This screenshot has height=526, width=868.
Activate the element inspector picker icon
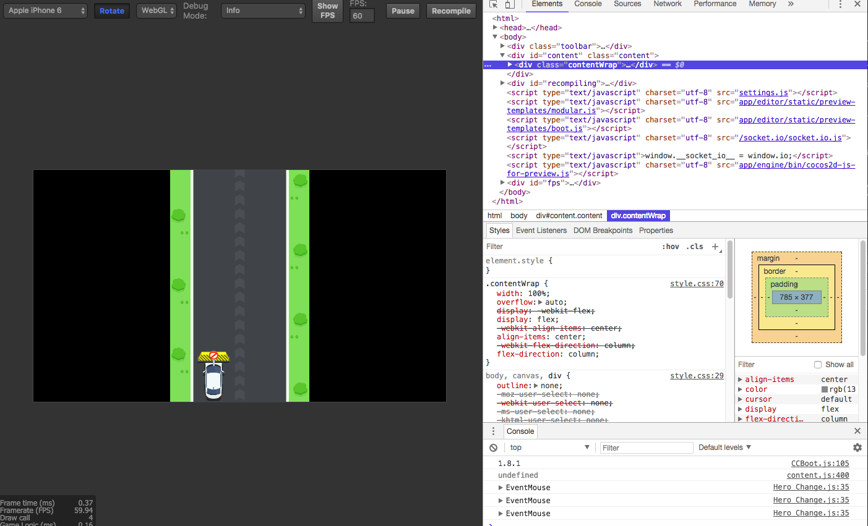pos(493,4)
